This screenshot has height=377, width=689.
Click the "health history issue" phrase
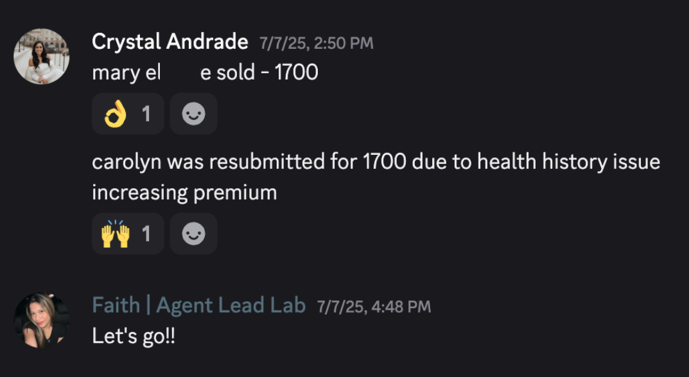click(568, 162)
